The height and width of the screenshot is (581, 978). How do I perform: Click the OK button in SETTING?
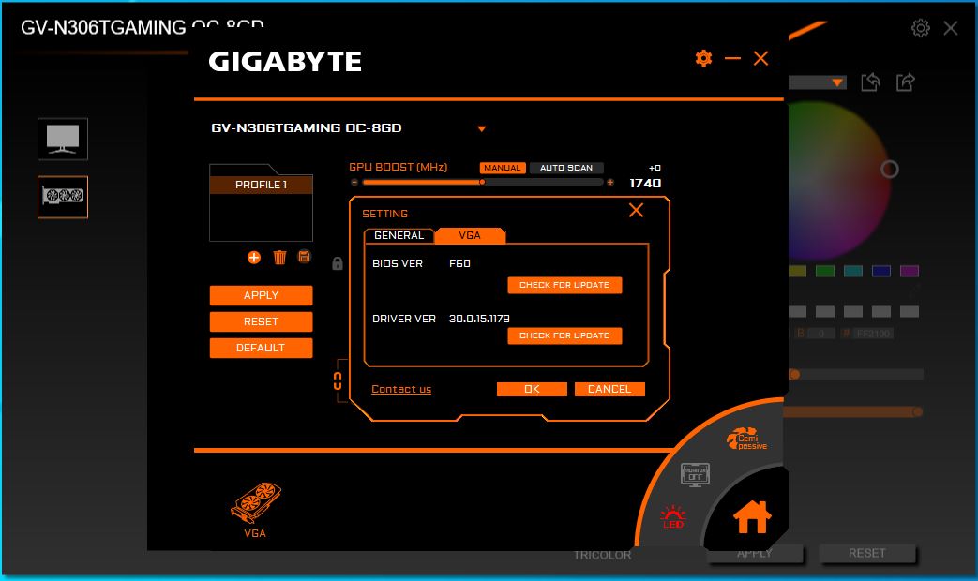click(532, 389)
